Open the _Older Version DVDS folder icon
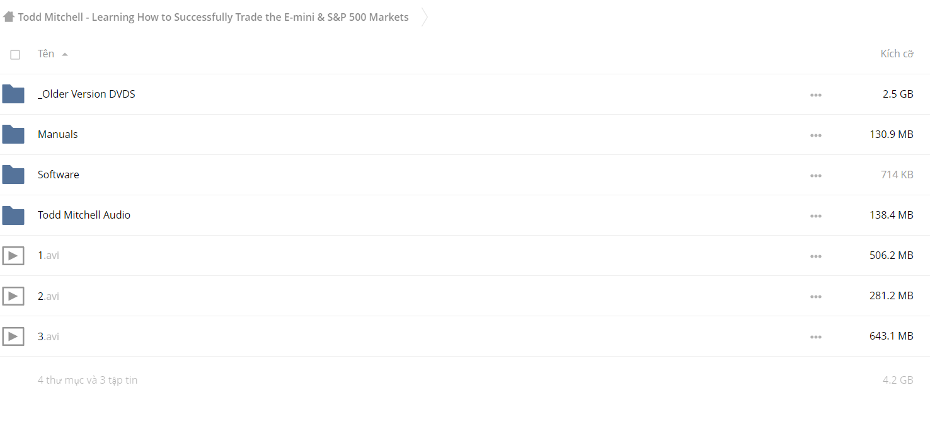Screen dimensions: 930x424 13,94
